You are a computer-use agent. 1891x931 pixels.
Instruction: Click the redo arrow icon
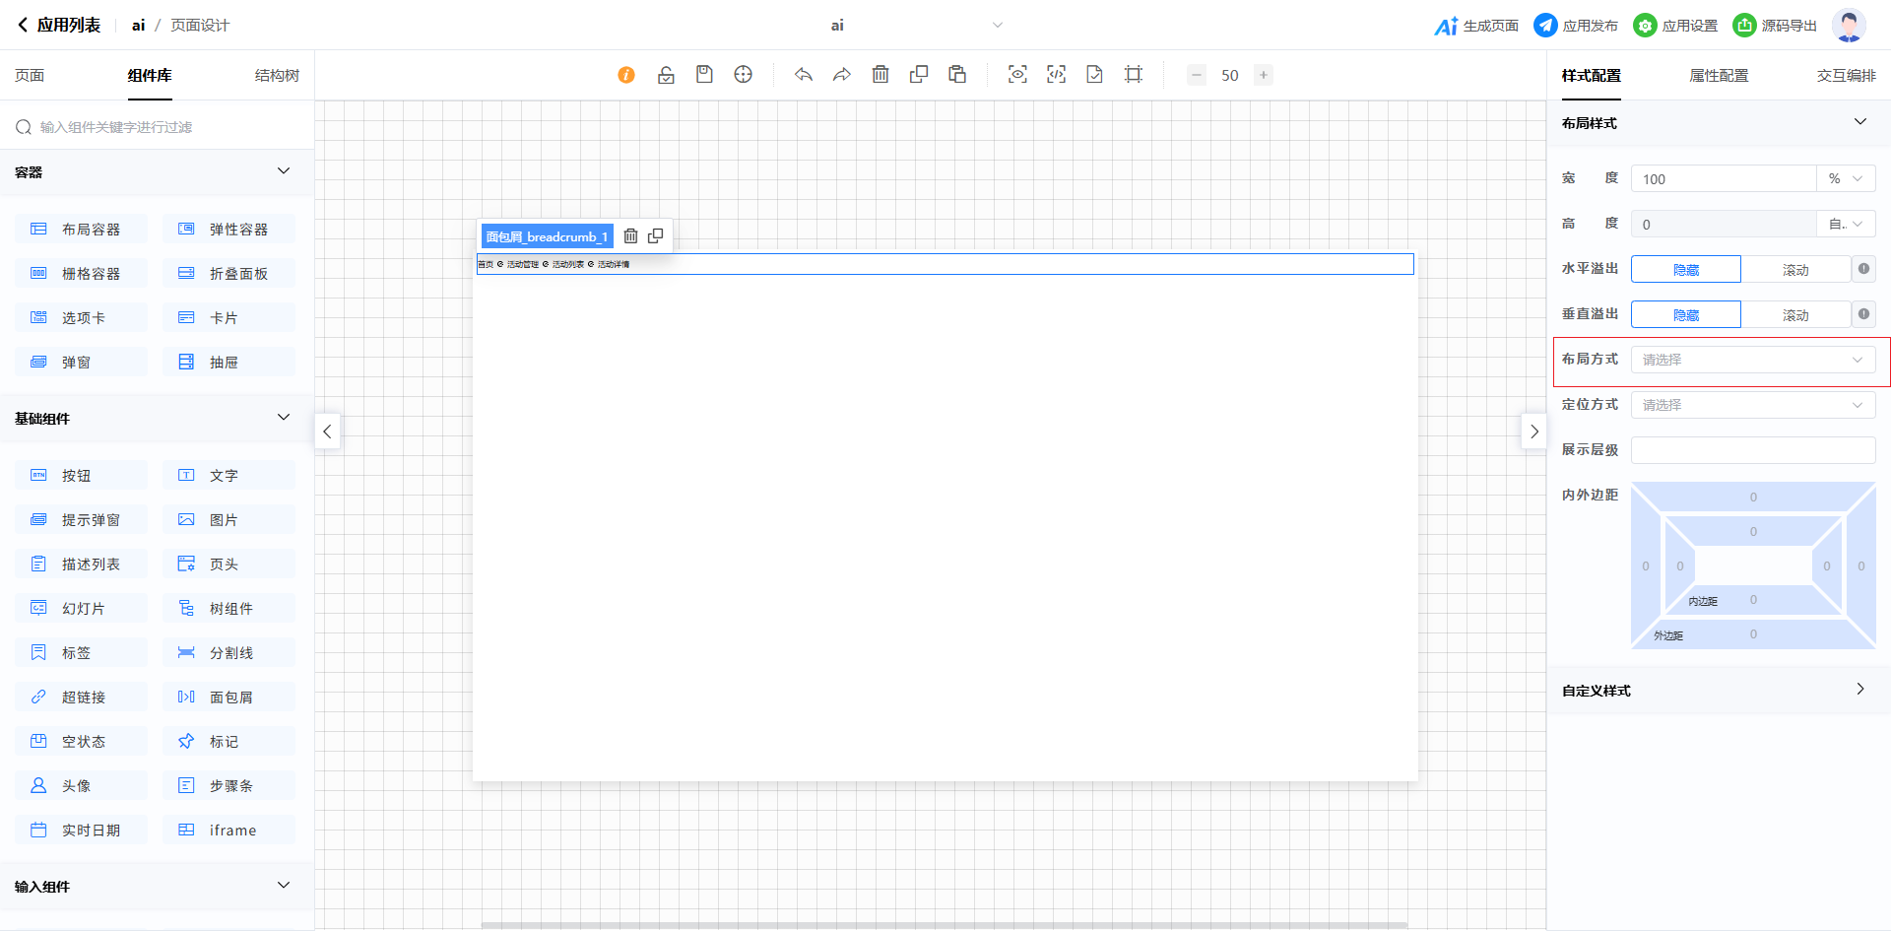[x=842, y=75]
